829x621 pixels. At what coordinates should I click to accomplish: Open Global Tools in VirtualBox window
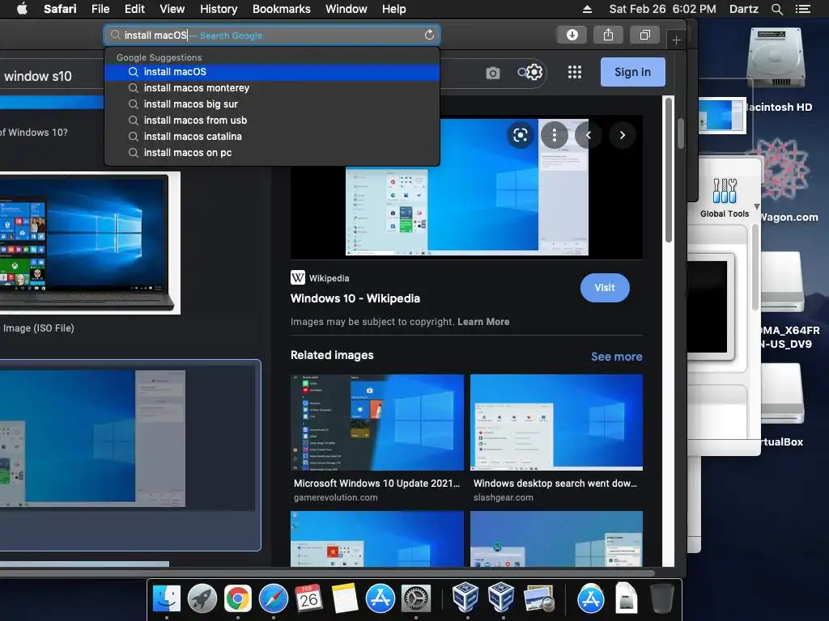click(725, 198)
